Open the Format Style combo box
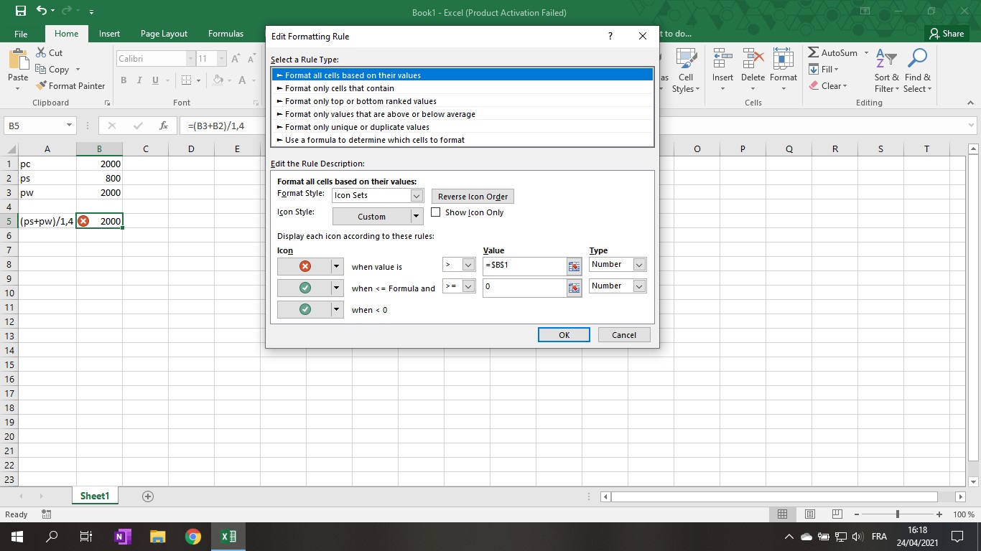The width and height of the screenshot is (981, 551). [378, 195]
